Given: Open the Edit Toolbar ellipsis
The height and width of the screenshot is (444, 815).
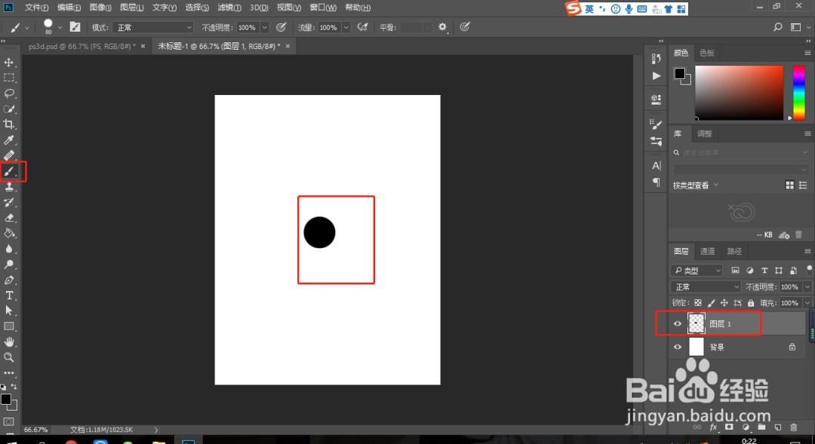Looking at the screenshot, I should click(9, 373).
